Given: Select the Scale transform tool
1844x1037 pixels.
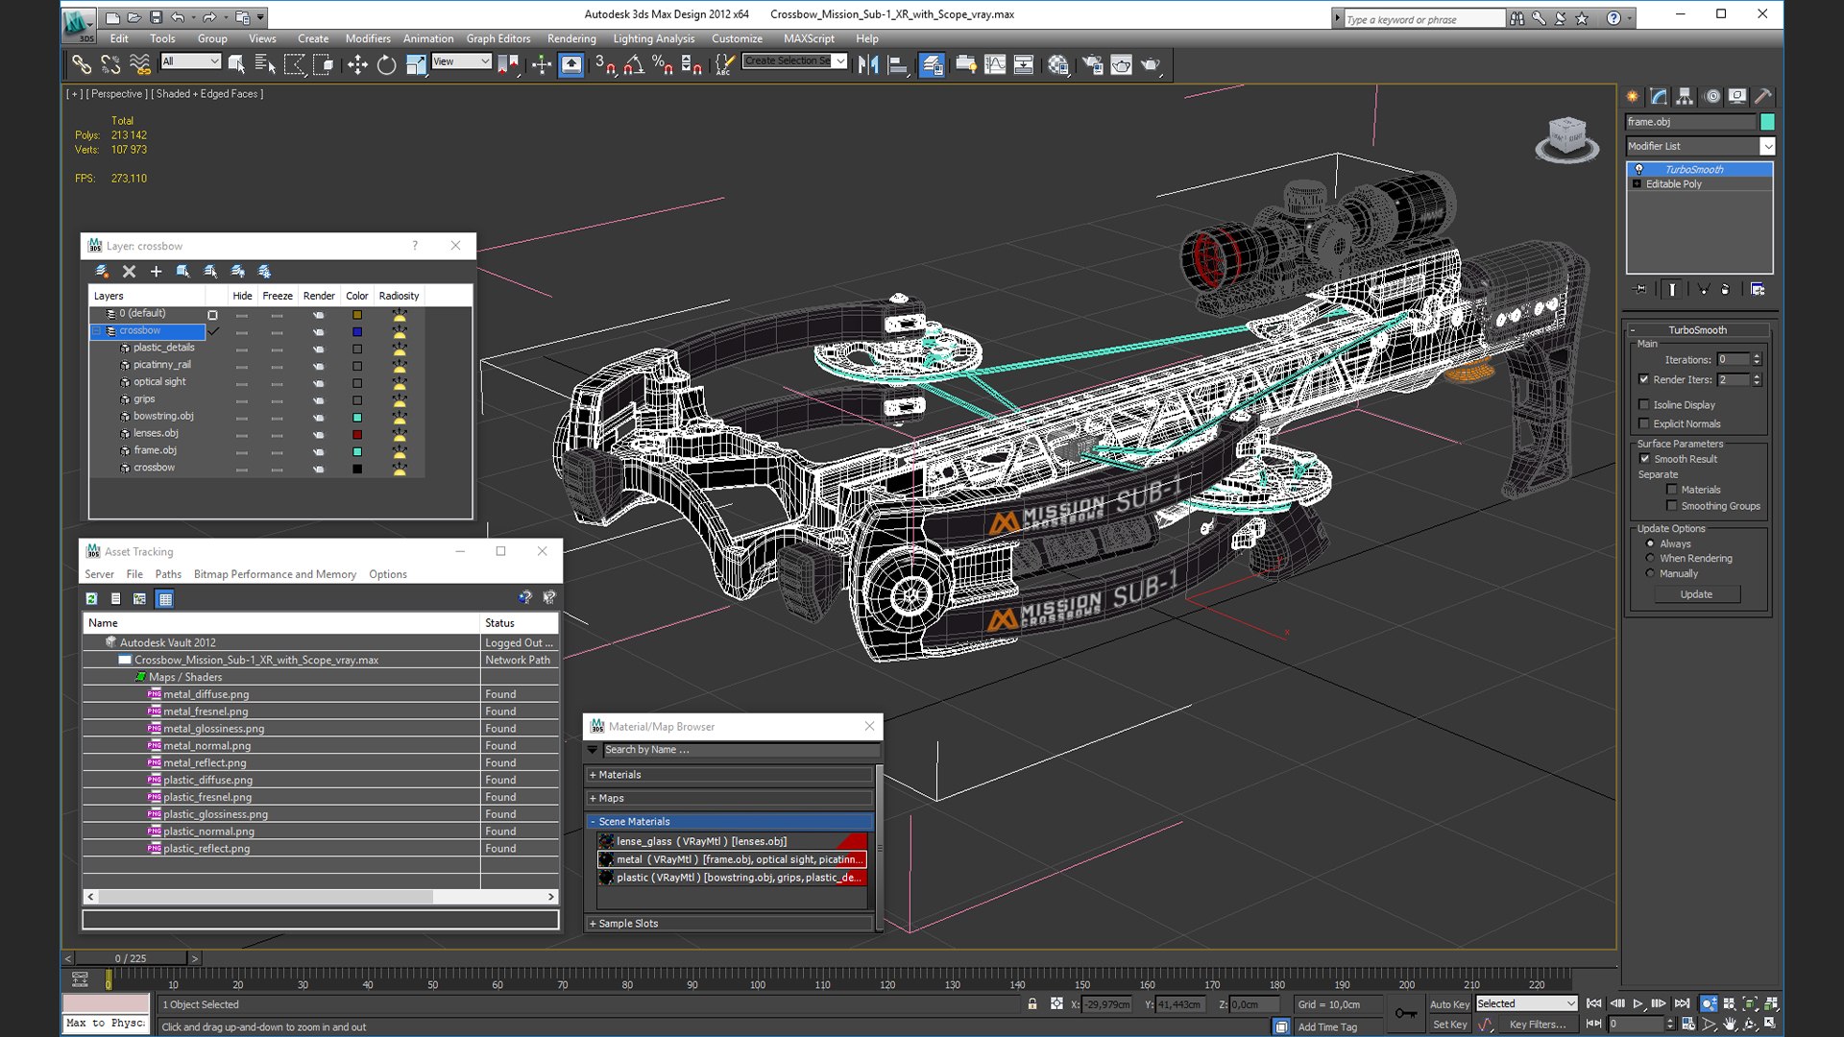Looking at the screenshot, I should [416, 64].
